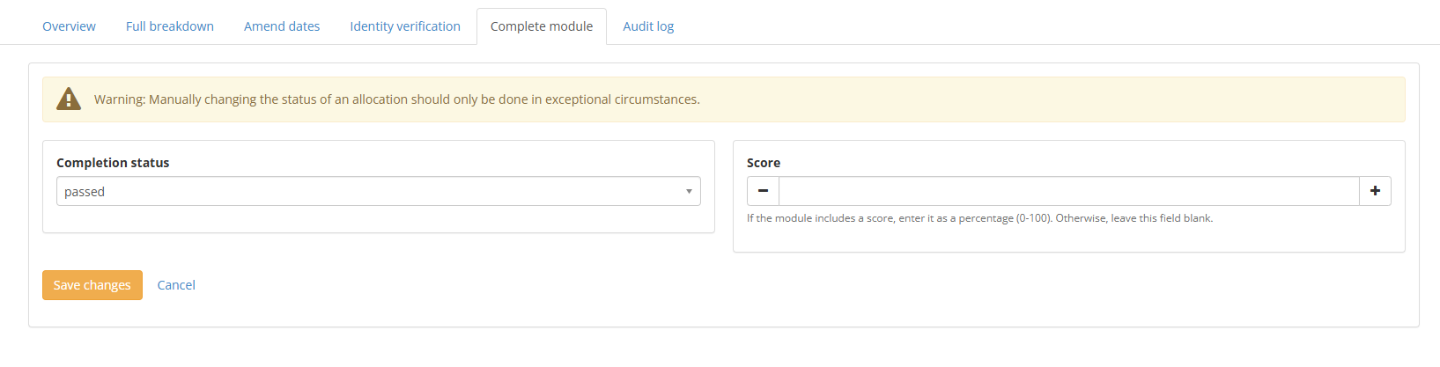Image resolution: width=1440 pixels, height=367 pixels.
Task: Cancel the module completion edit
Action: tap(176, 285)
